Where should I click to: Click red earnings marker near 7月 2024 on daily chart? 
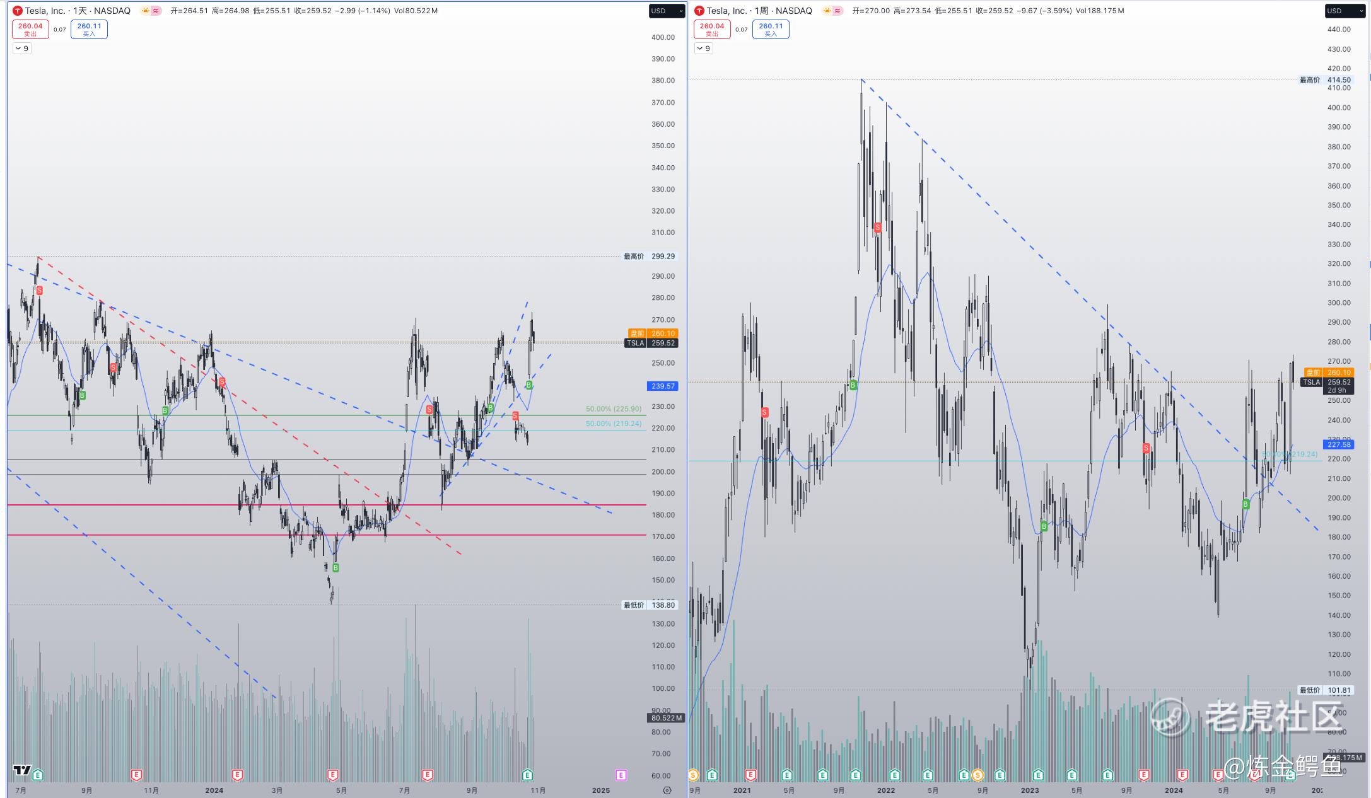(x=428, y=775)
